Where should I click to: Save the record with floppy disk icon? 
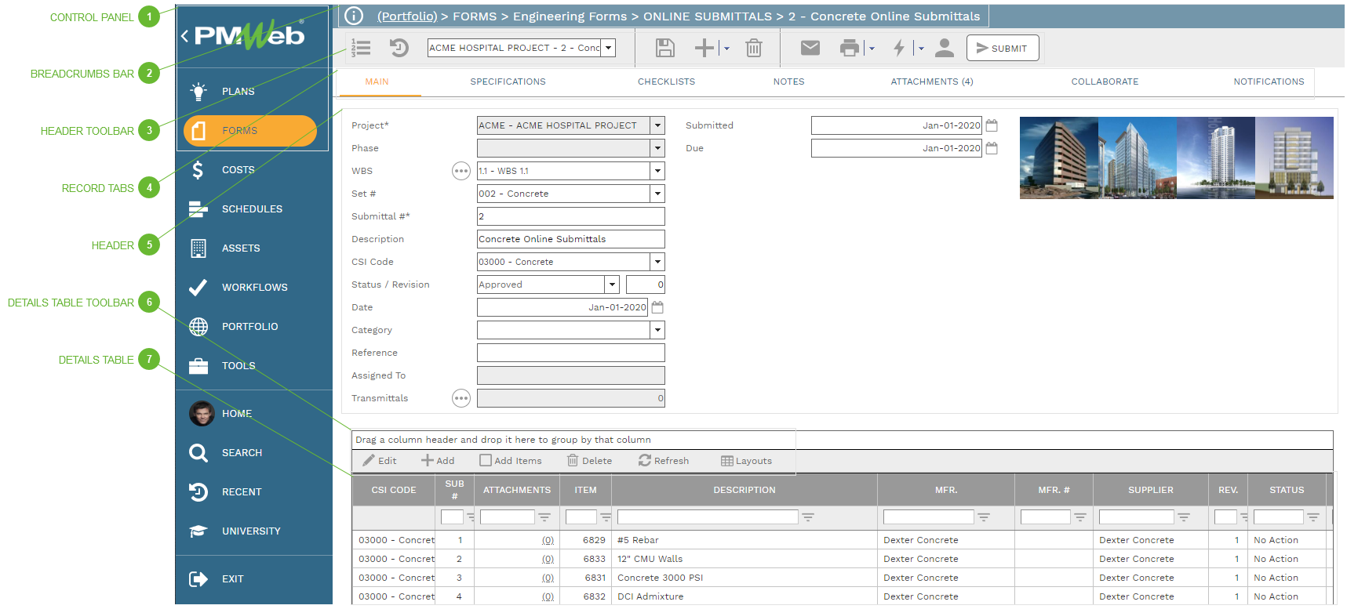(665, 48)
